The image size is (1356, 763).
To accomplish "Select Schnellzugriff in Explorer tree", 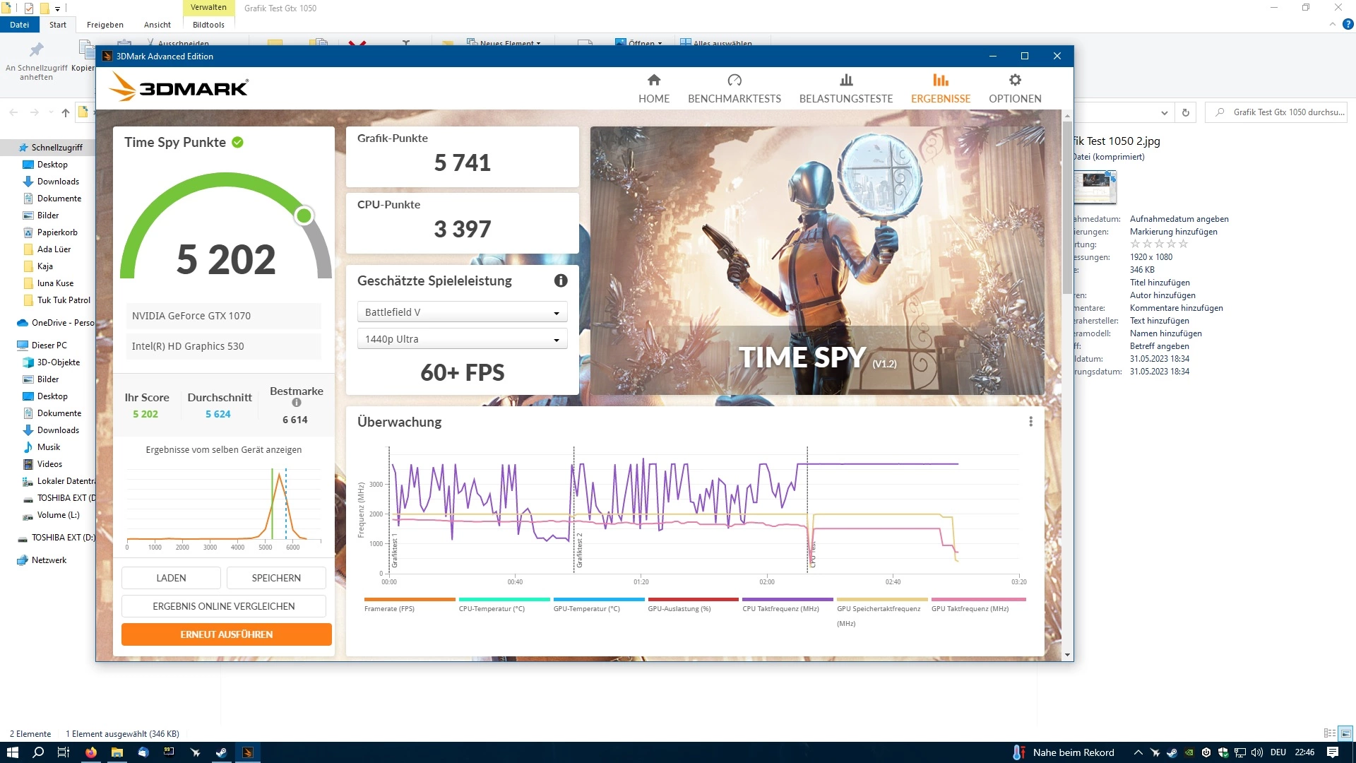I will click(56, 148).
